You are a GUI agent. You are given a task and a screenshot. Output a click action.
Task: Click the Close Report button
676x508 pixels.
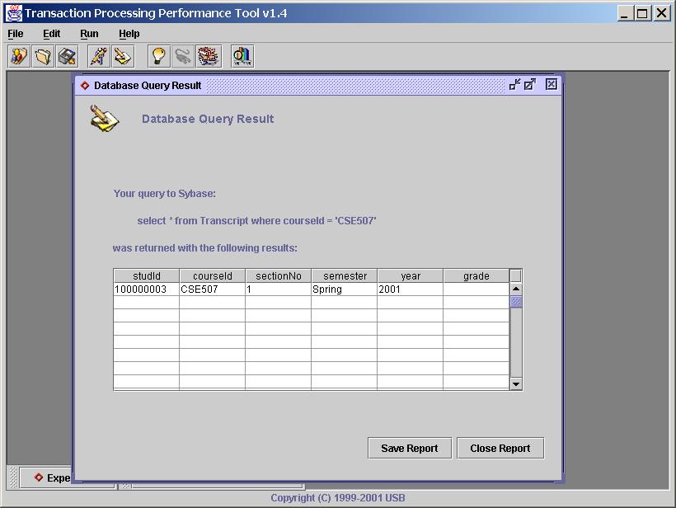tap(500, 448)
